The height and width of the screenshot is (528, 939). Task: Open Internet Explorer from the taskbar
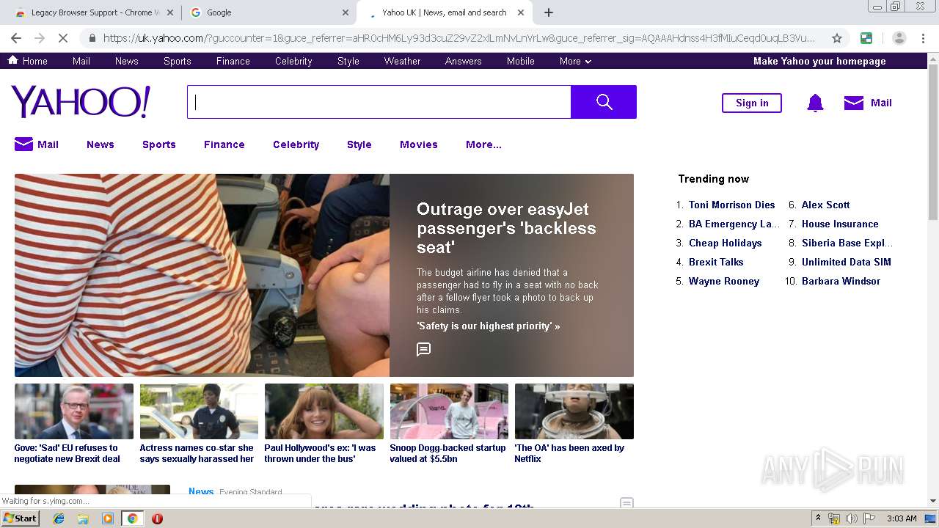[59, 518]
